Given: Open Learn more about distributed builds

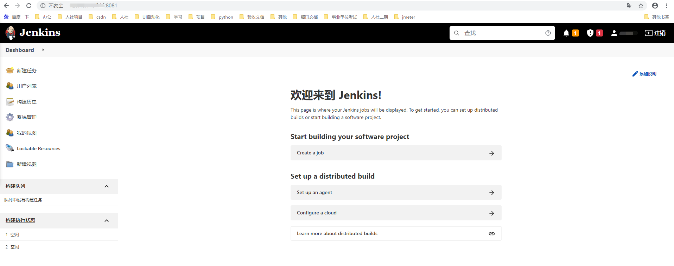Looking at the screenshot, I should (x=396, y=233).
